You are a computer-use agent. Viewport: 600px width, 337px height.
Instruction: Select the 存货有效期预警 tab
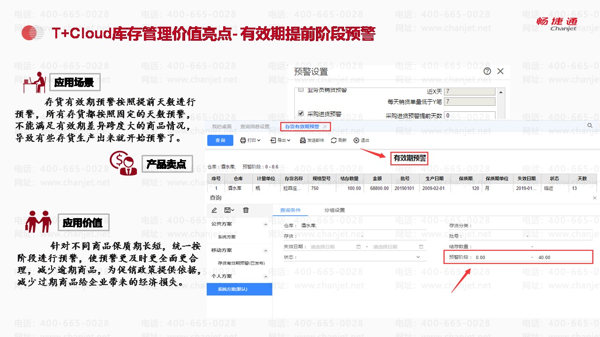pyautogui.click(x=302, y=126)
